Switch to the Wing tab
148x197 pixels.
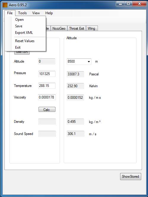click(x=91, y=28)
